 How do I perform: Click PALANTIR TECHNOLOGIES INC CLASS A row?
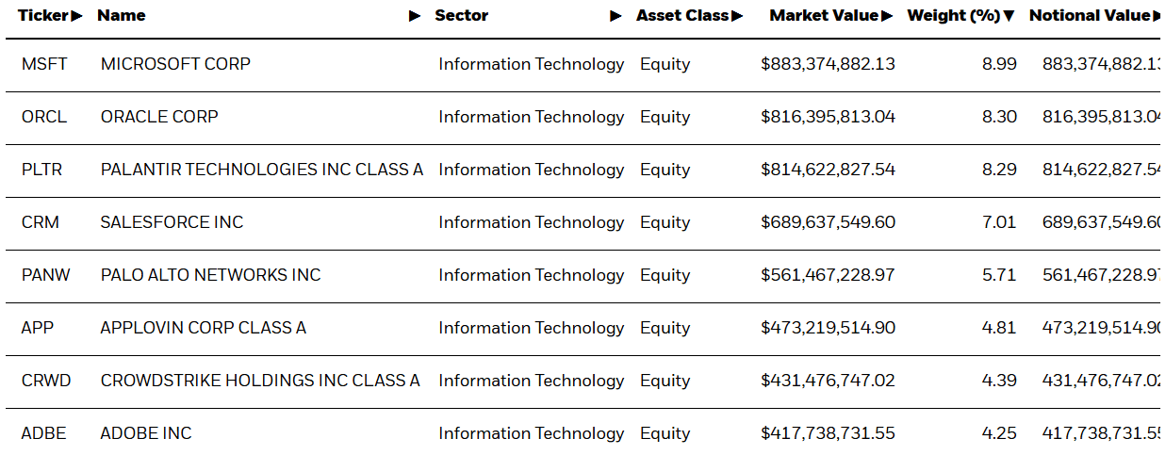261,170
